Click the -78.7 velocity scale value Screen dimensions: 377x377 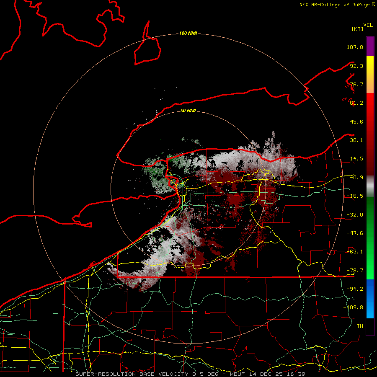pos(355,271)
